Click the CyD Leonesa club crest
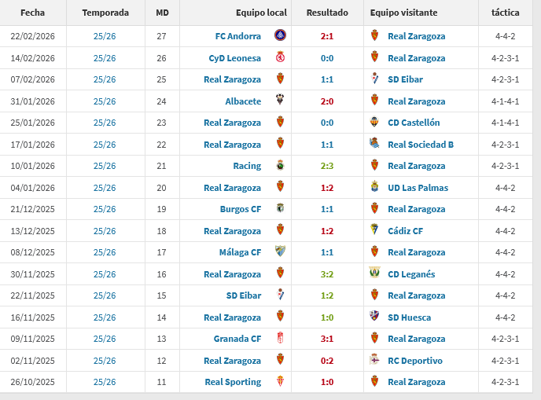Image resolution: width=541 pixels, height=400 pixels. pyautogui.click(x=279, y=57)
